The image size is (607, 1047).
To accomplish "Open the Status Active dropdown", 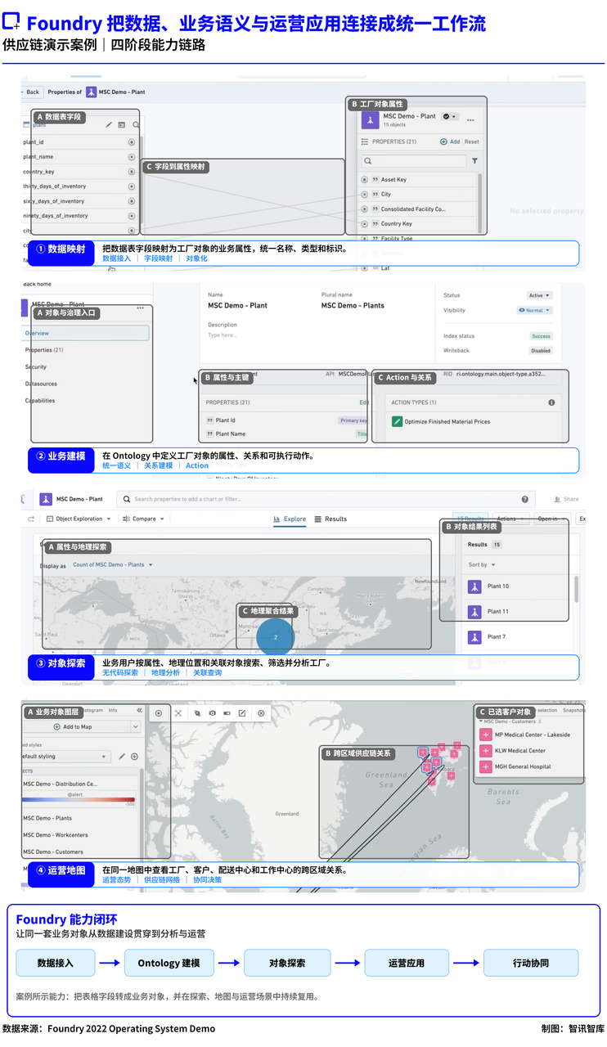I will [x=539, y=295].
